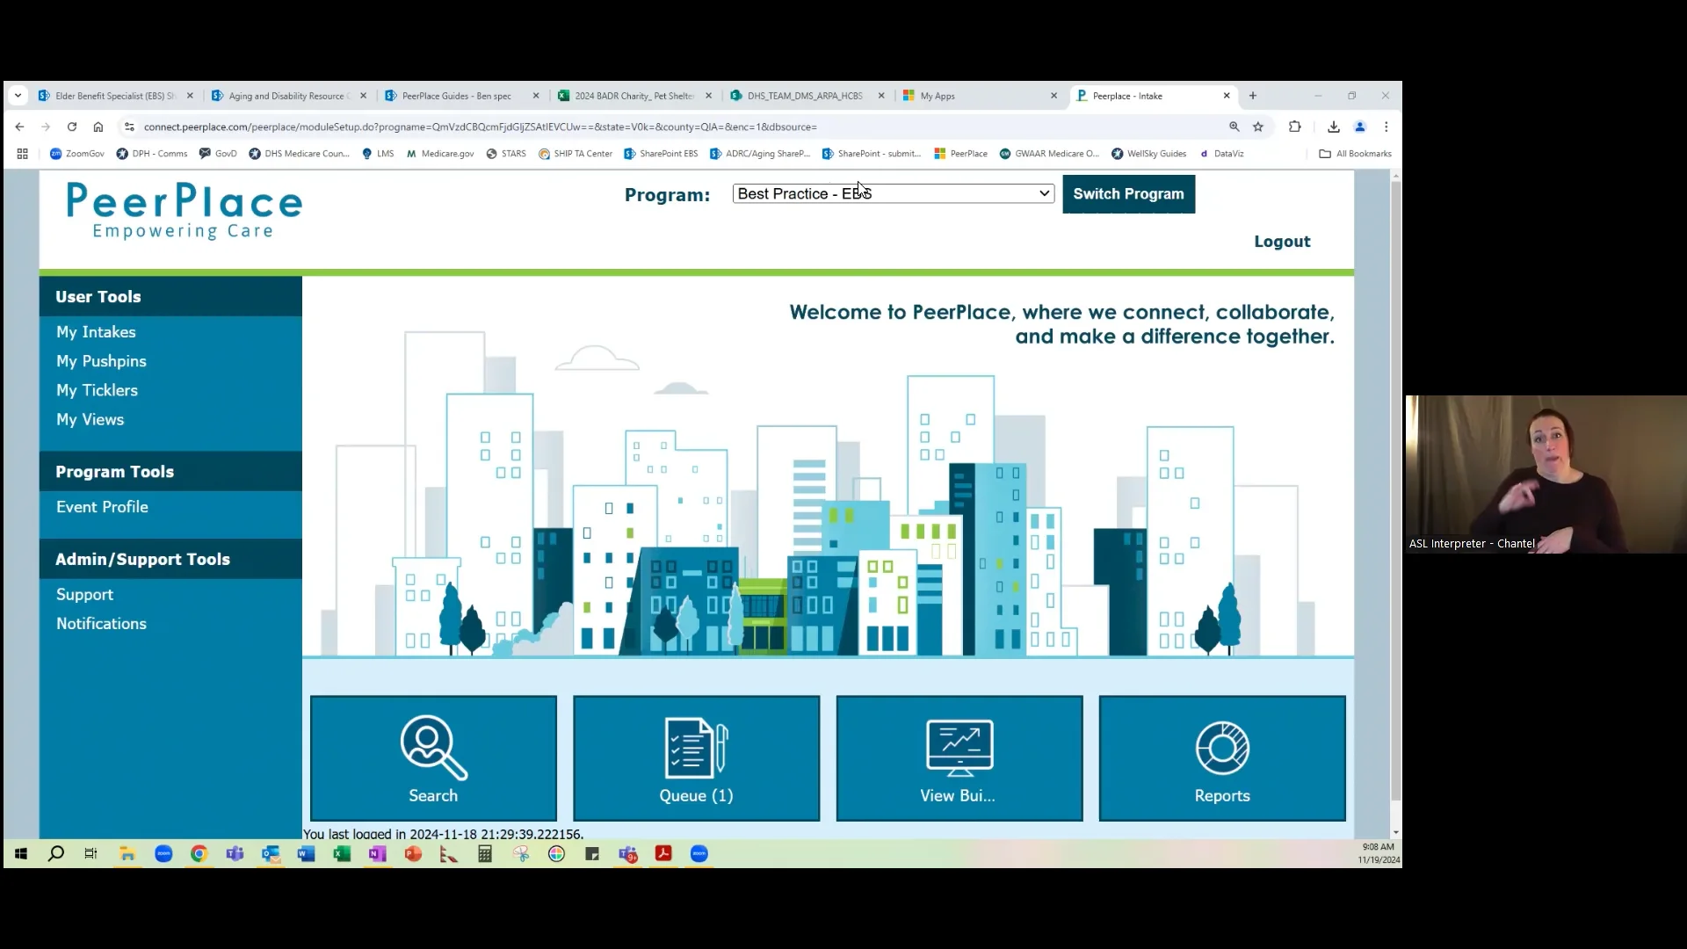Open the View Bui... monitor chart tile
Image resolution: width=1687 pixels, height=949 pixels.
pos(959,757)
